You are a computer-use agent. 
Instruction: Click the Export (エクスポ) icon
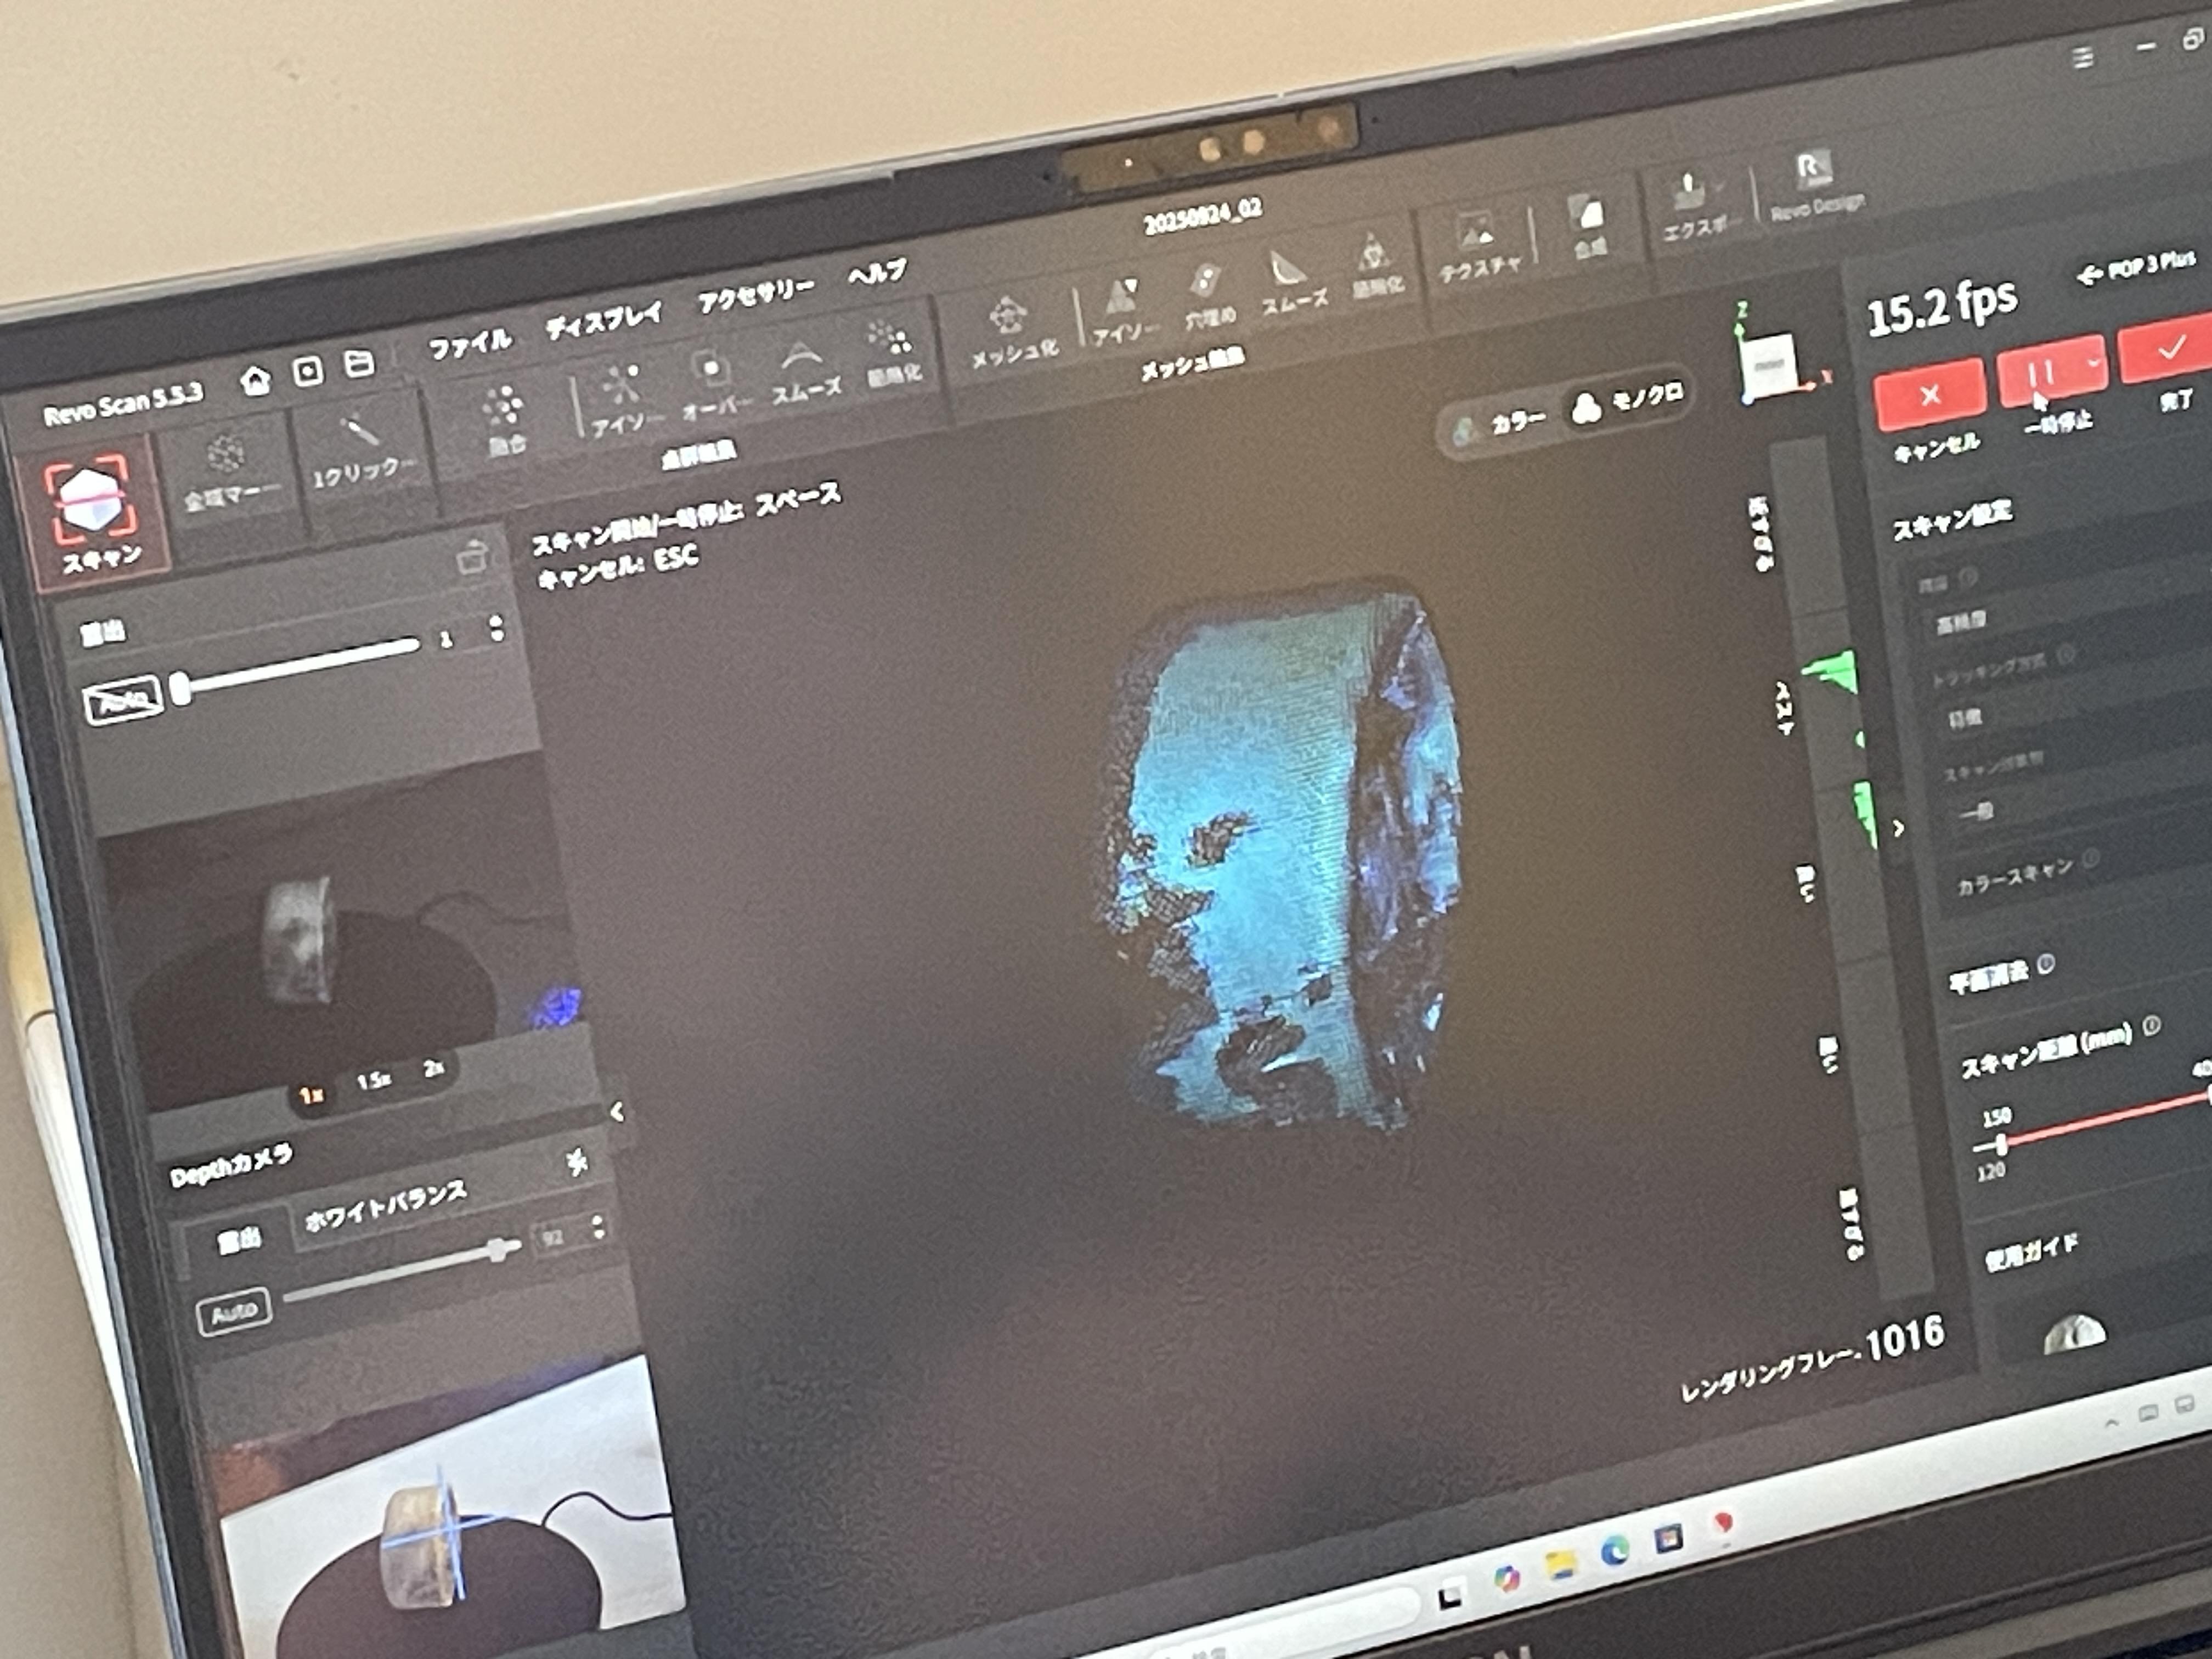(1689, 192)
